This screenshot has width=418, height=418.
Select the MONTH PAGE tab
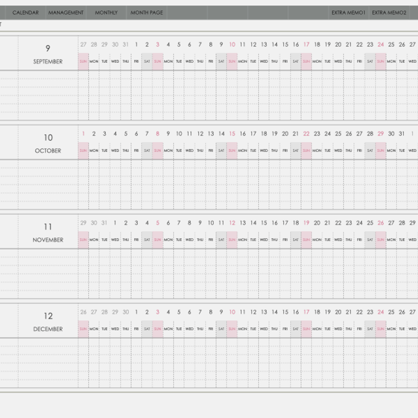pyautogui.click(x=147, y=13)
